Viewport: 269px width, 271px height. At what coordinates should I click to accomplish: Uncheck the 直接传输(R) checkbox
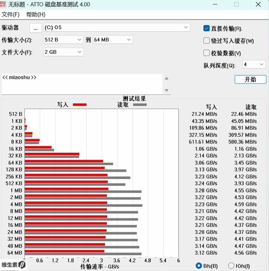click(x=206, y=28)
